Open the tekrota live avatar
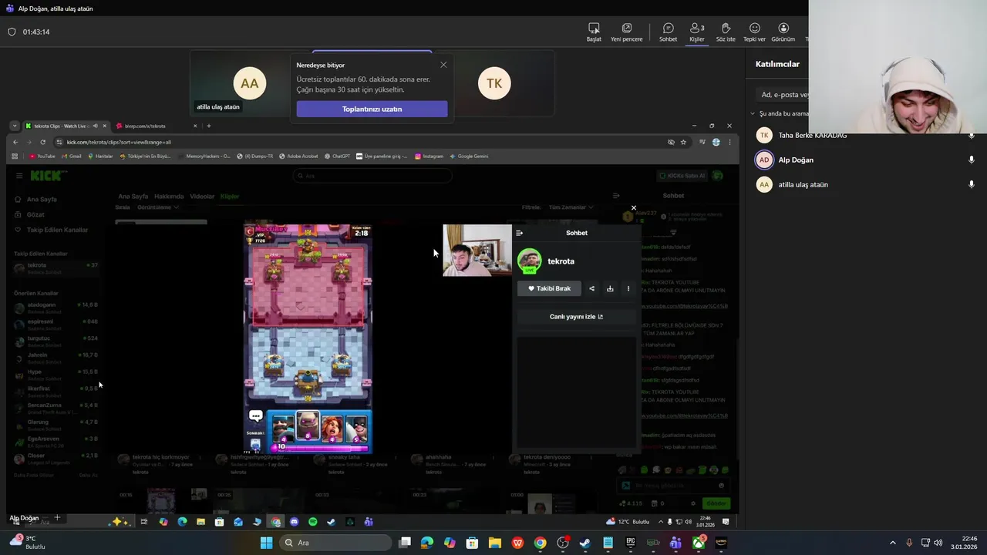This screenshot has width=987, height=555. [x=530, y=261]
